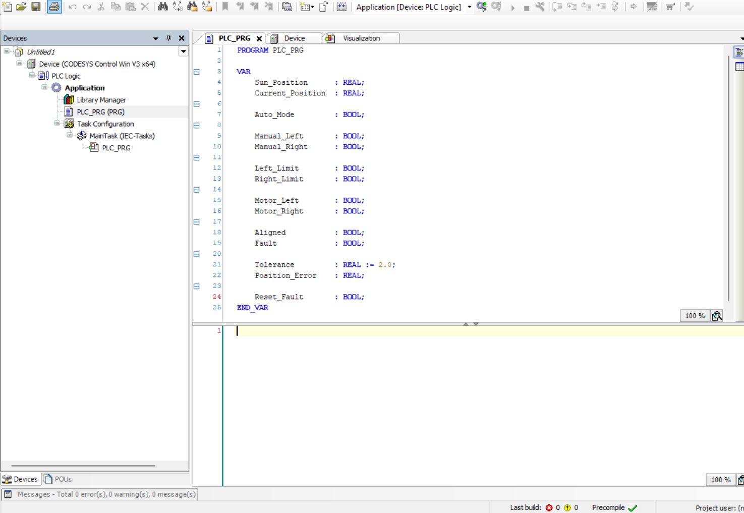Open Messages panel in status bar
Image resolution: width=744 pixels, height=513 pixels.
click(99, 494)
